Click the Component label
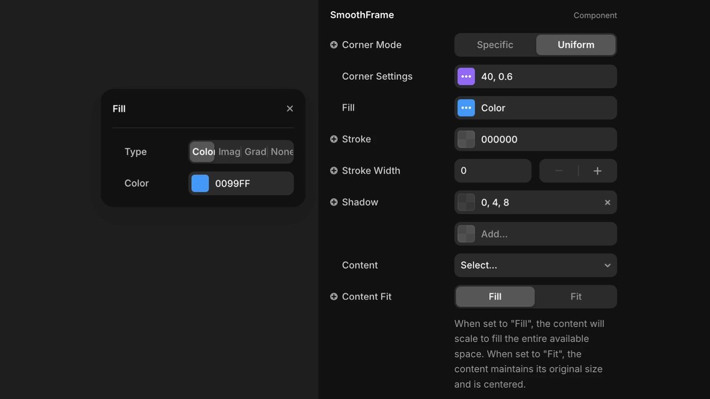The height and width of the screenshot is (399, 710). (x=595, y=15)
